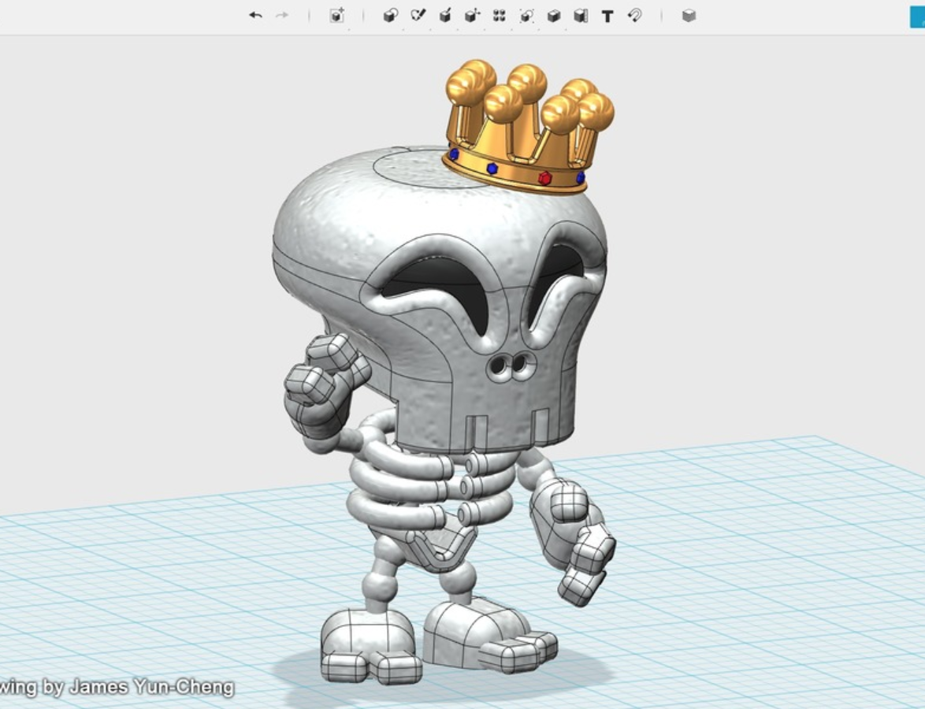Click the Undo arrow in the toolbar
This screenshot has height=709, width=925.
tap(255, 15)
